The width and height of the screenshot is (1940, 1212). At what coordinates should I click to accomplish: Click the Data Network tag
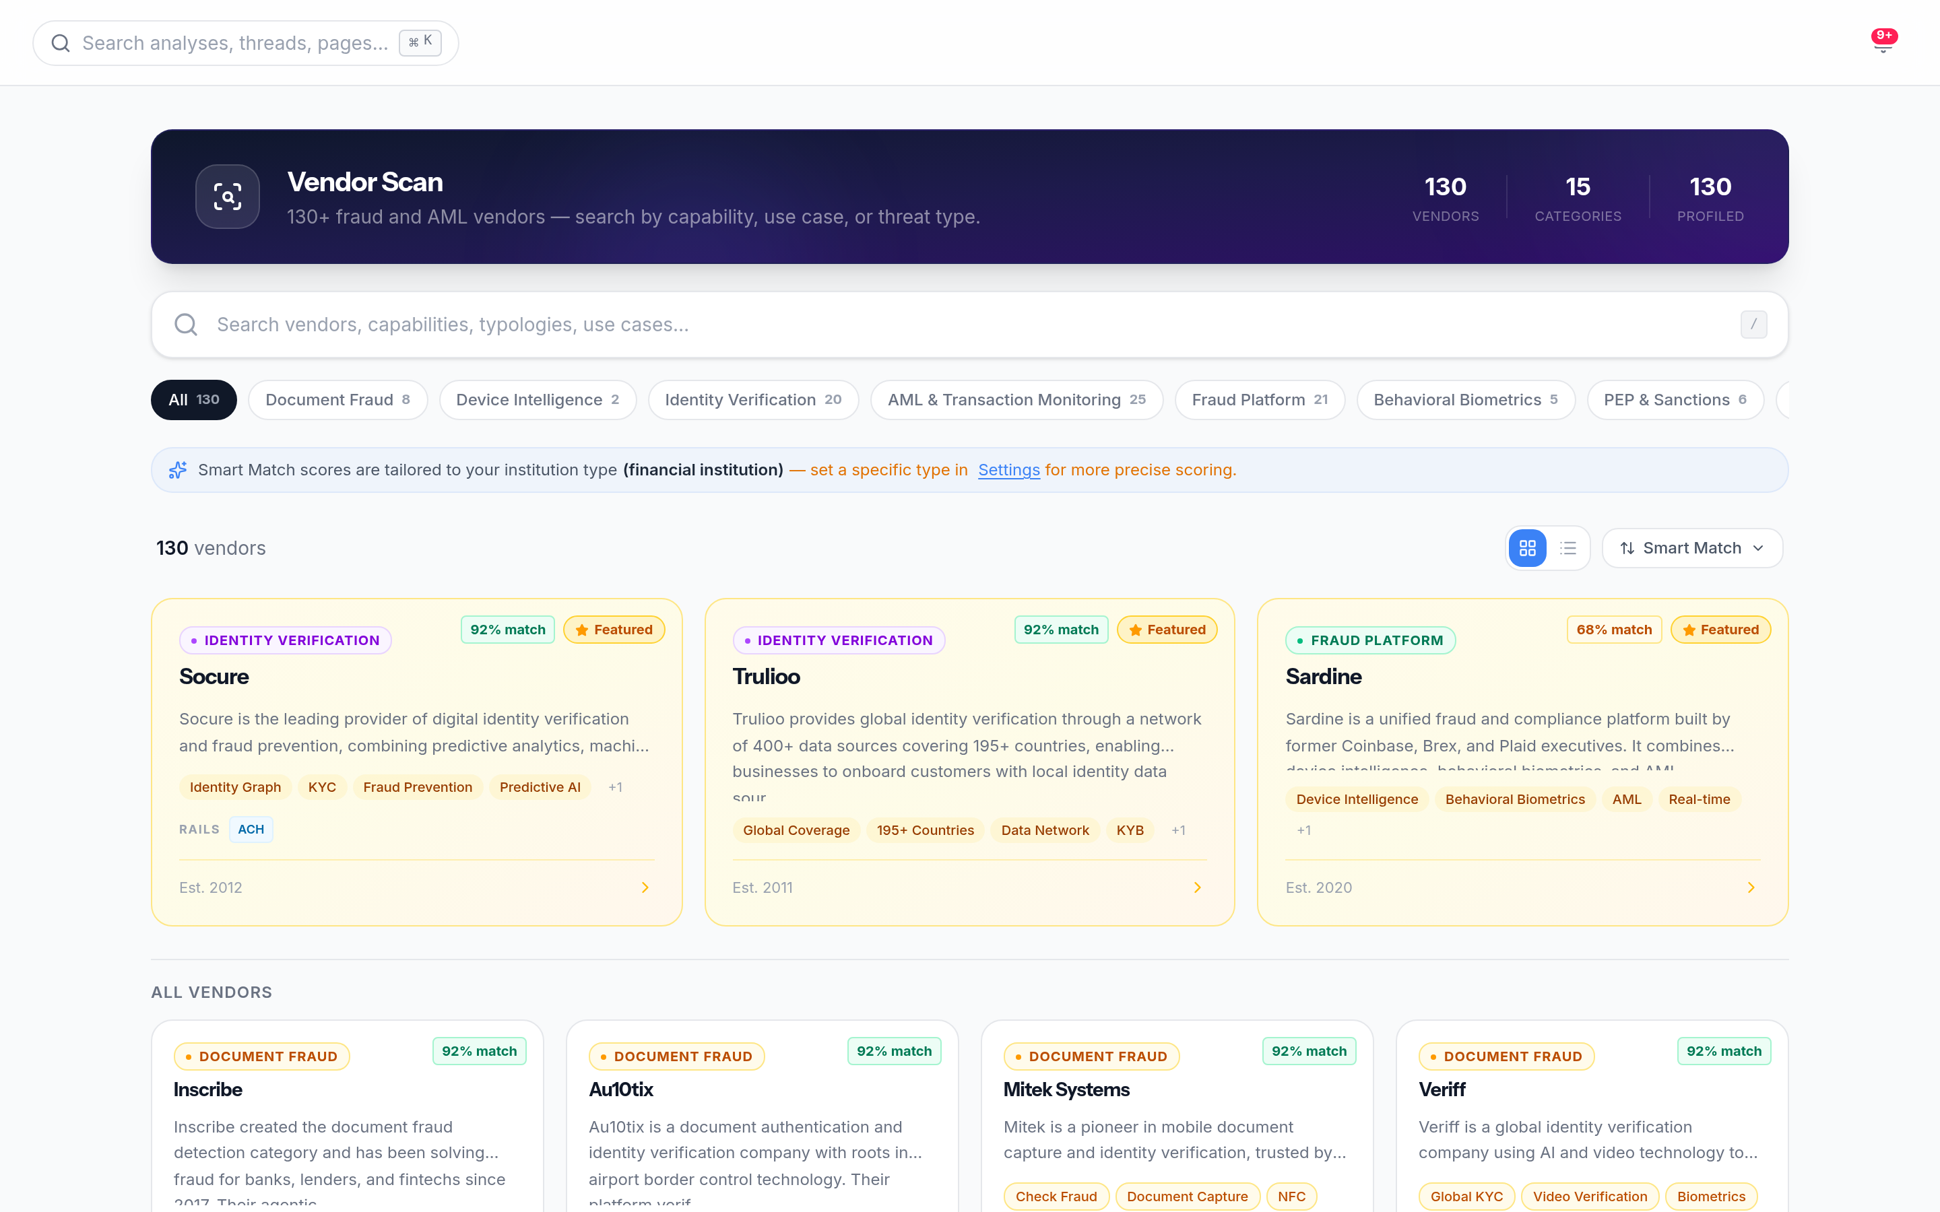[x=1045, y=830]
